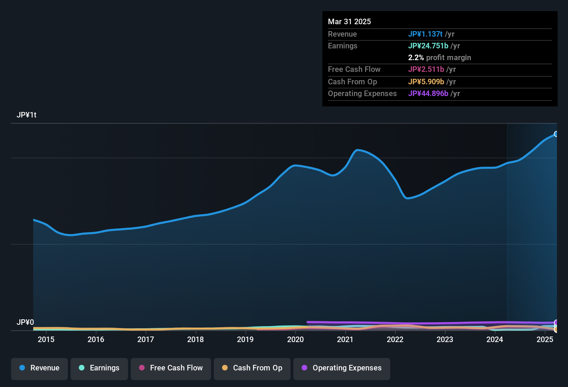Toggle the Revenue legend series
Screen dimensions: 568x387
pyautogui.click(x=39, y=369)
